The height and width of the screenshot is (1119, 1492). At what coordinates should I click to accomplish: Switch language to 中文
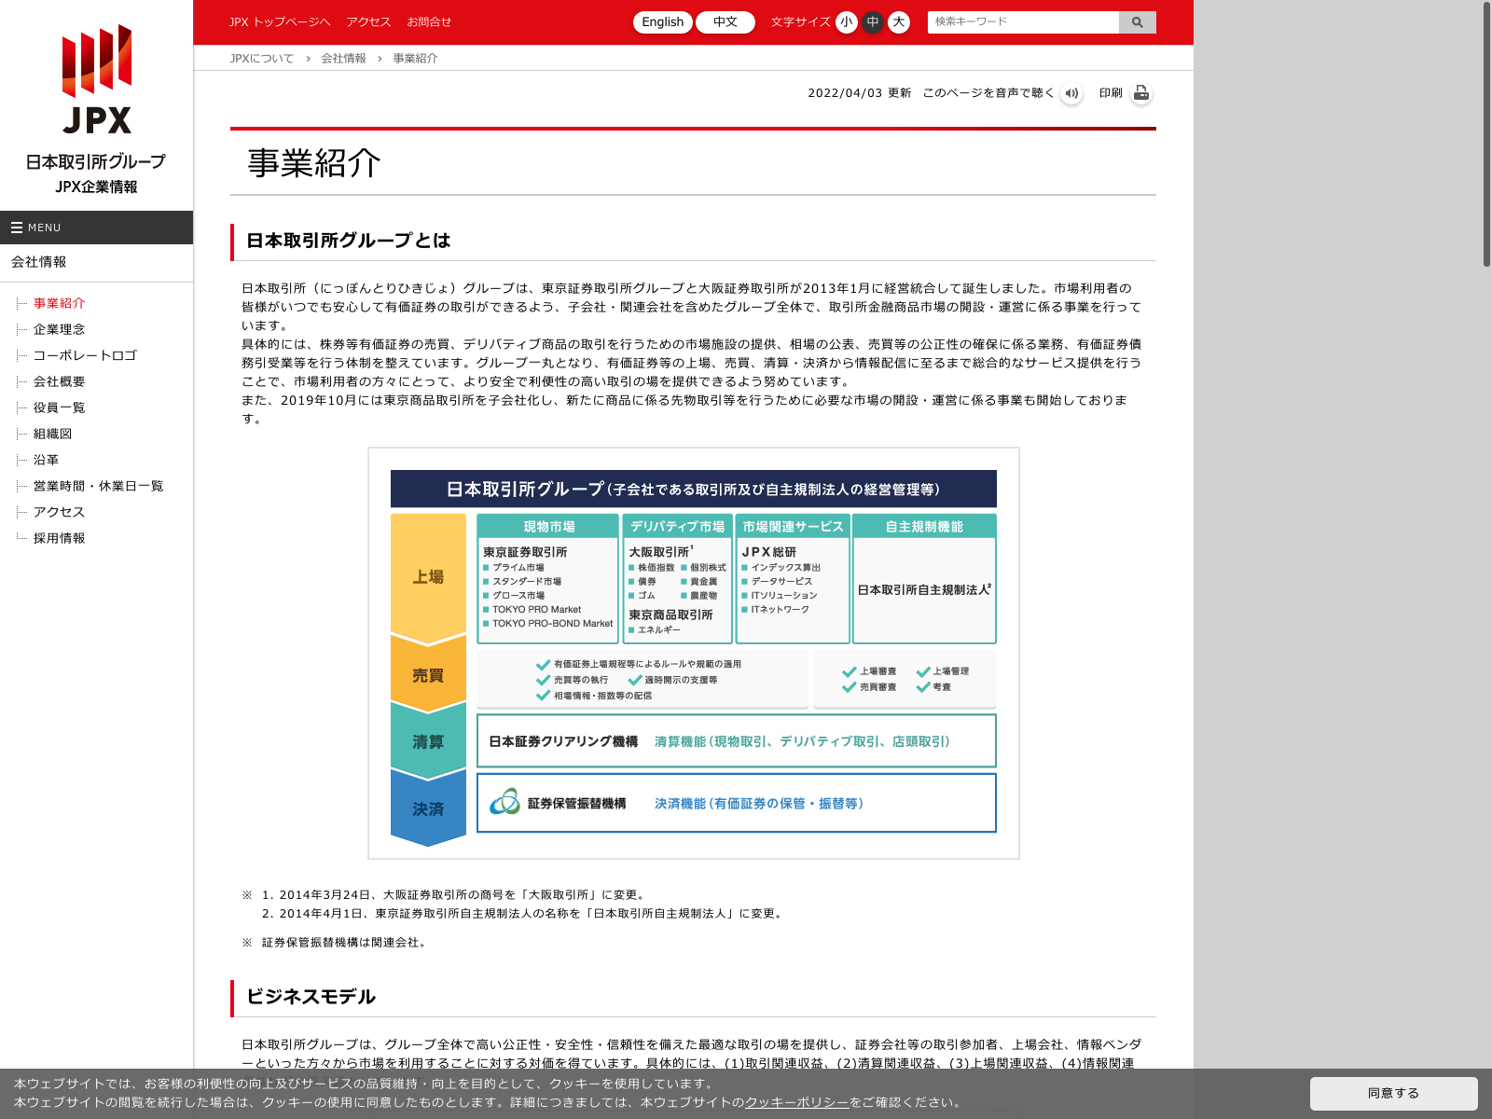[x=725, y=22]
